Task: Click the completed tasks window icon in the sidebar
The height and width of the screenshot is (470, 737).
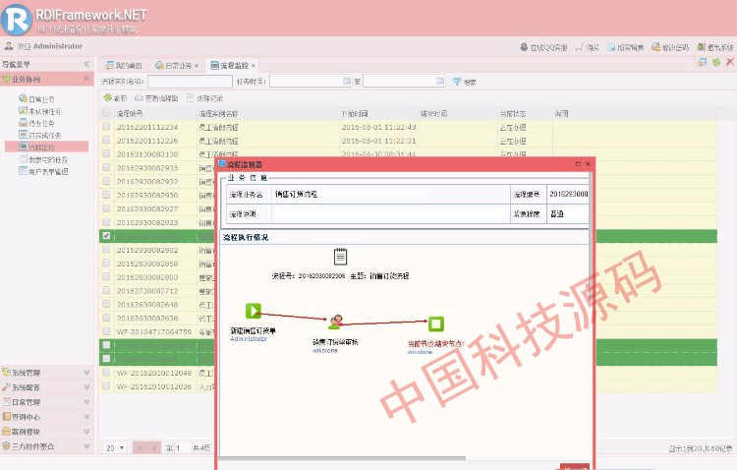Action: [23, 134]
